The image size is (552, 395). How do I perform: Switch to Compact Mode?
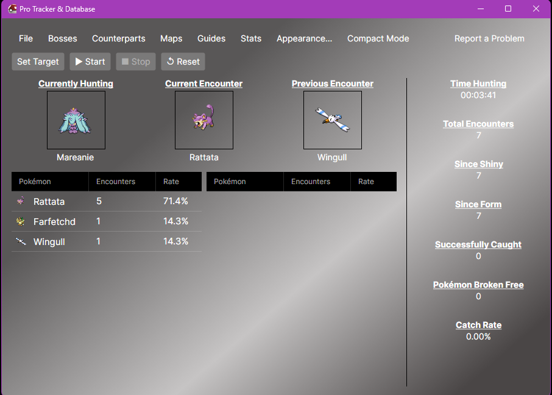pyautogui.click(x=378, y=38)
